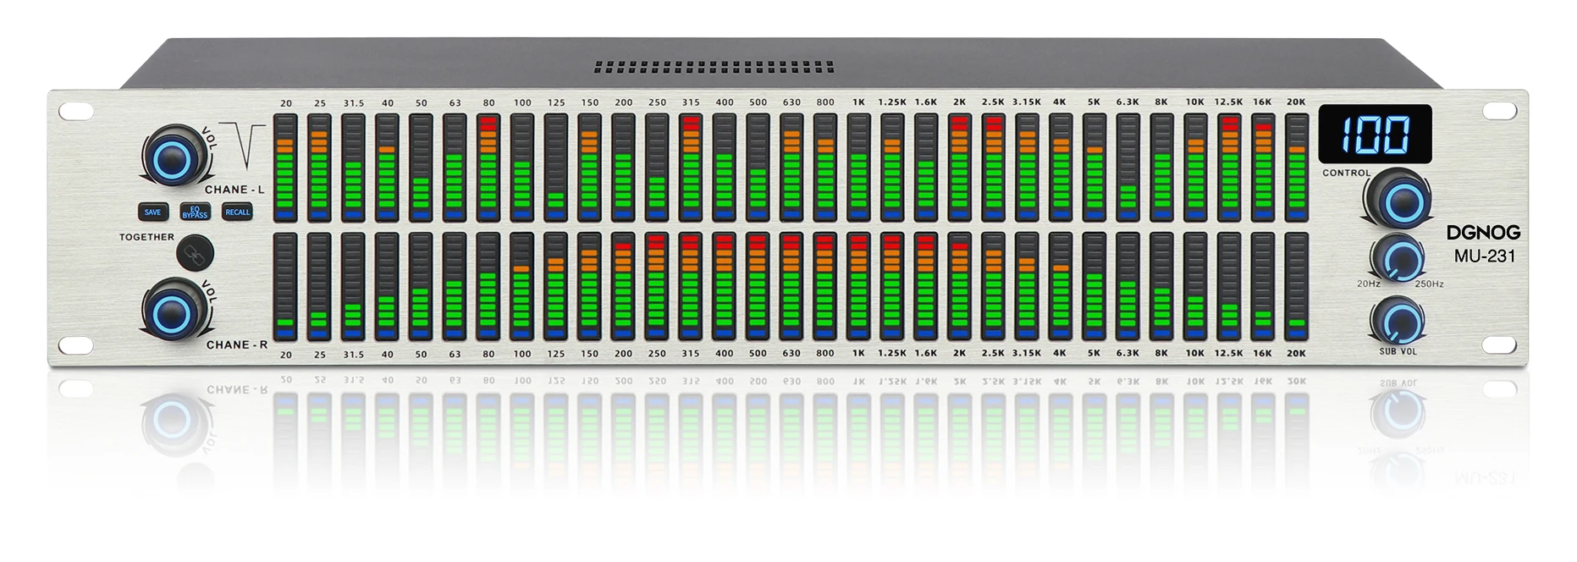Screen dimensions: 1577x562
Task: Click the CHANE-R 3.15K band meter
Action: [1028, 287]
